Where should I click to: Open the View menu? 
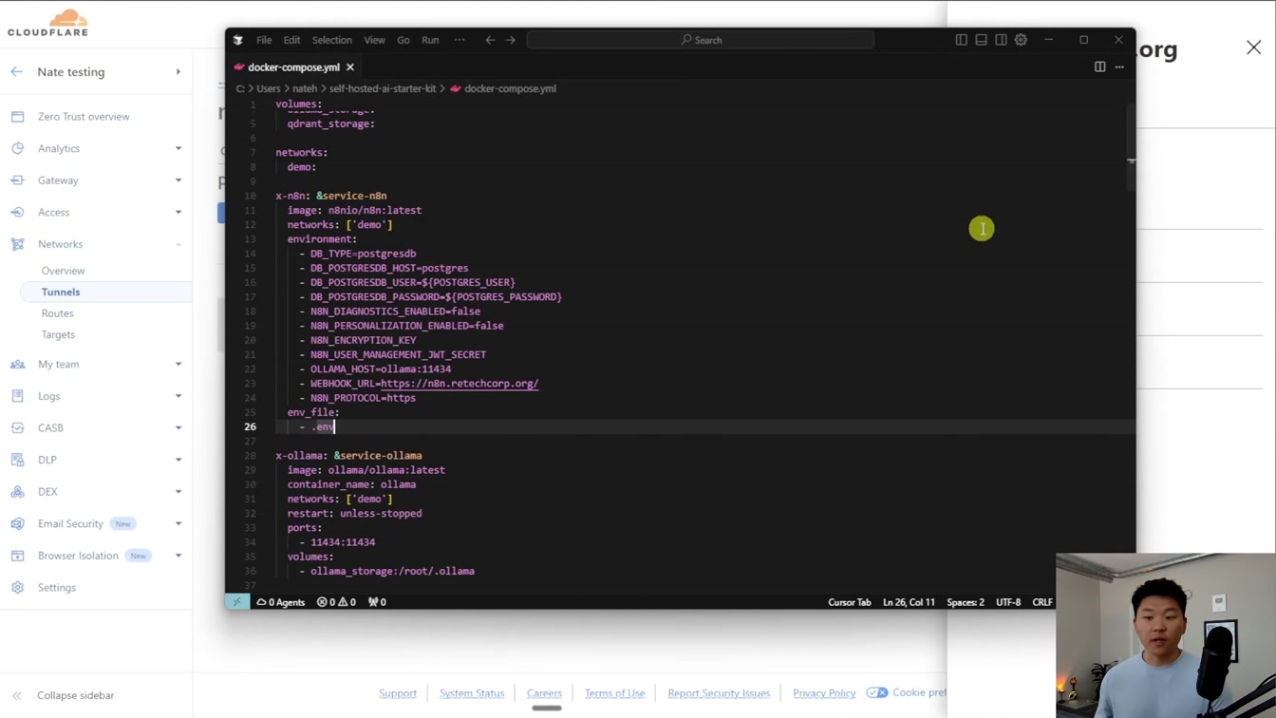tap(375, 40)
